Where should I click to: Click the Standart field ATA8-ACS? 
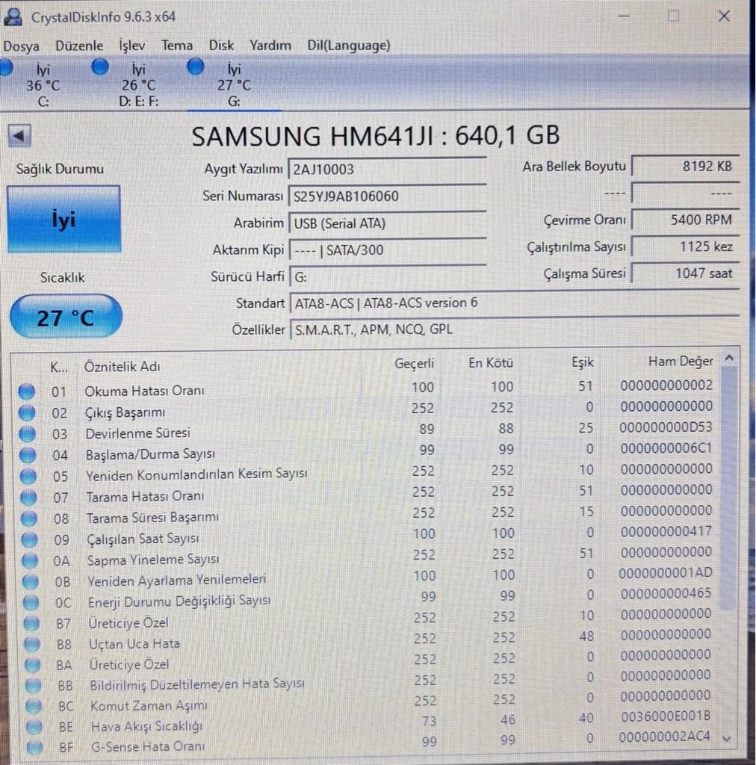tap(515, 303)
